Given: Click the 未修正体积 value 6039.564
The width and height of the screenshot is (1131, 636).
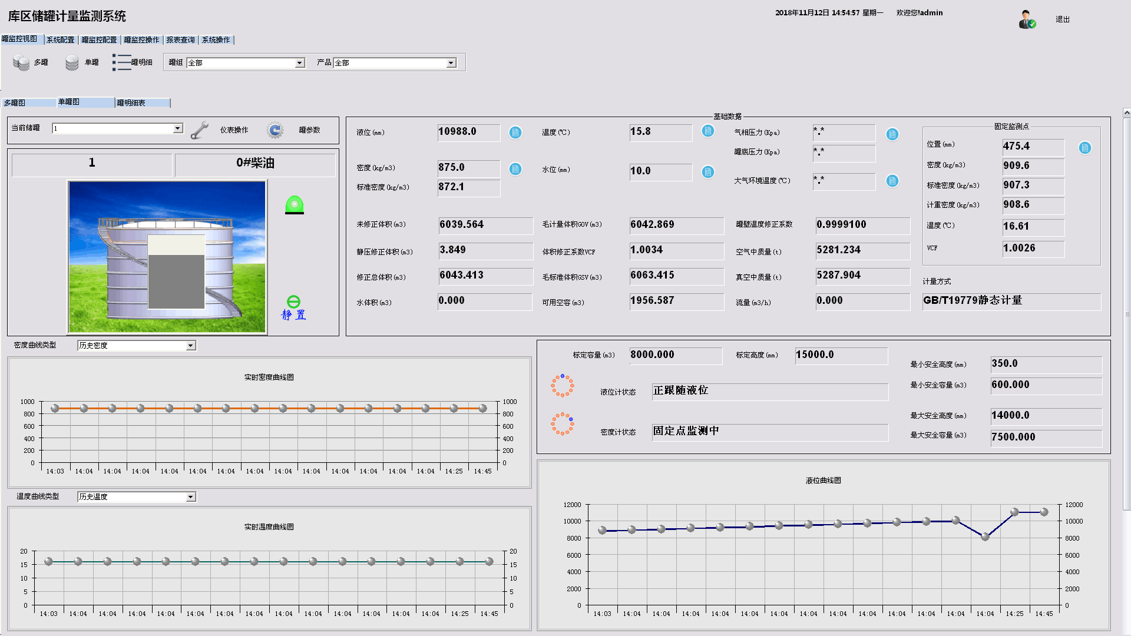Looking at the screenshot, I should [x=485, y=225].
